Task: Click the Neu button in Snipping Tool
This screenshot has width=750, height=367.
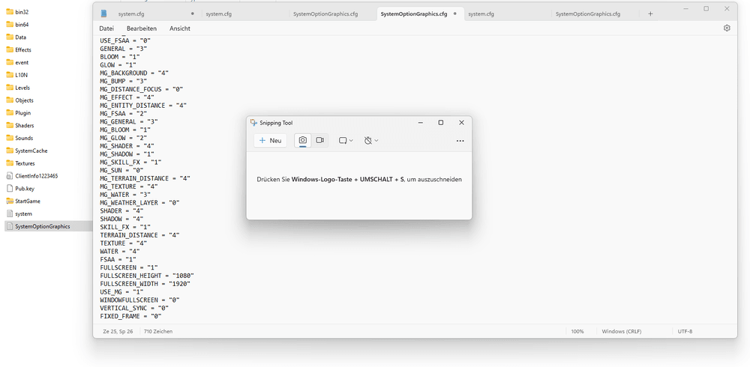Action: [270, 140]
